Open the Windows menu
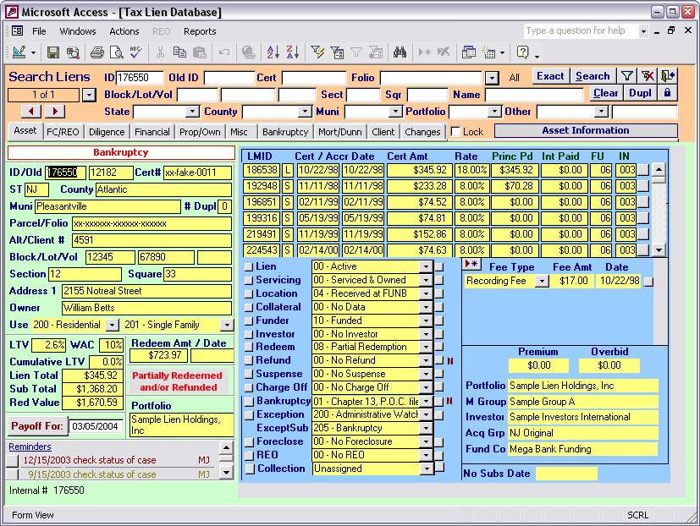The height and width of the screenshot is (526, 700). [78, 31]
